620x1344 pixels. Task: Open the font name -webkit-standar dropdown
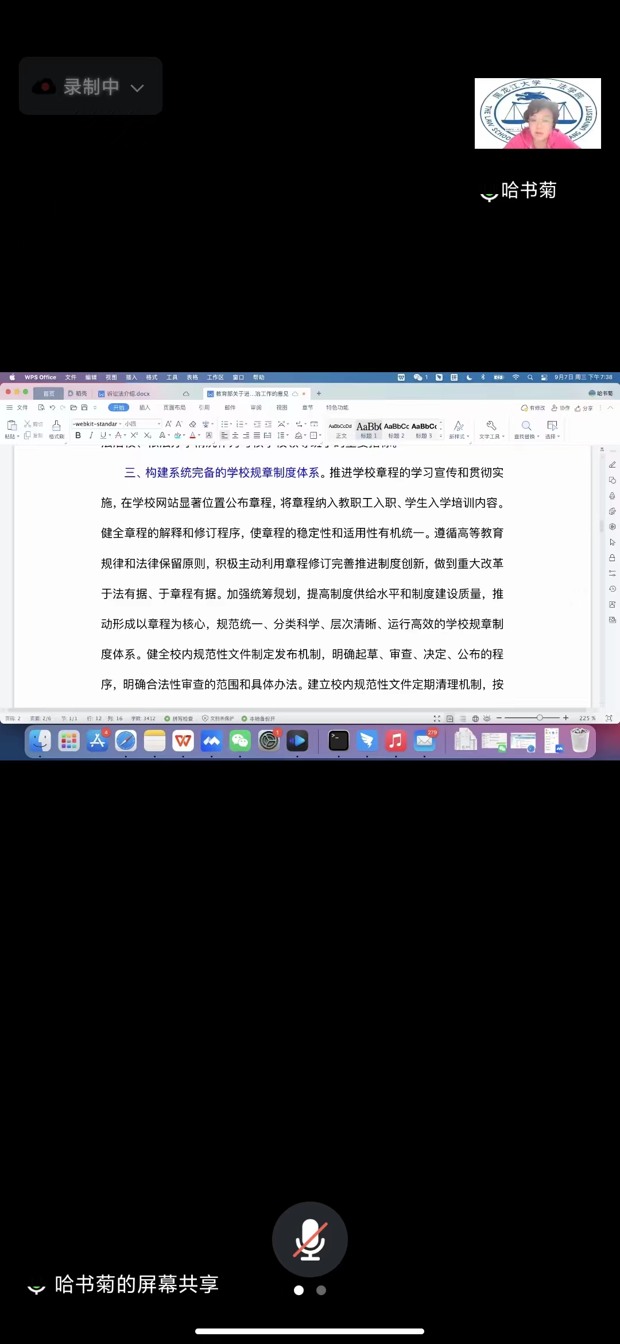[x=120, y=424]
